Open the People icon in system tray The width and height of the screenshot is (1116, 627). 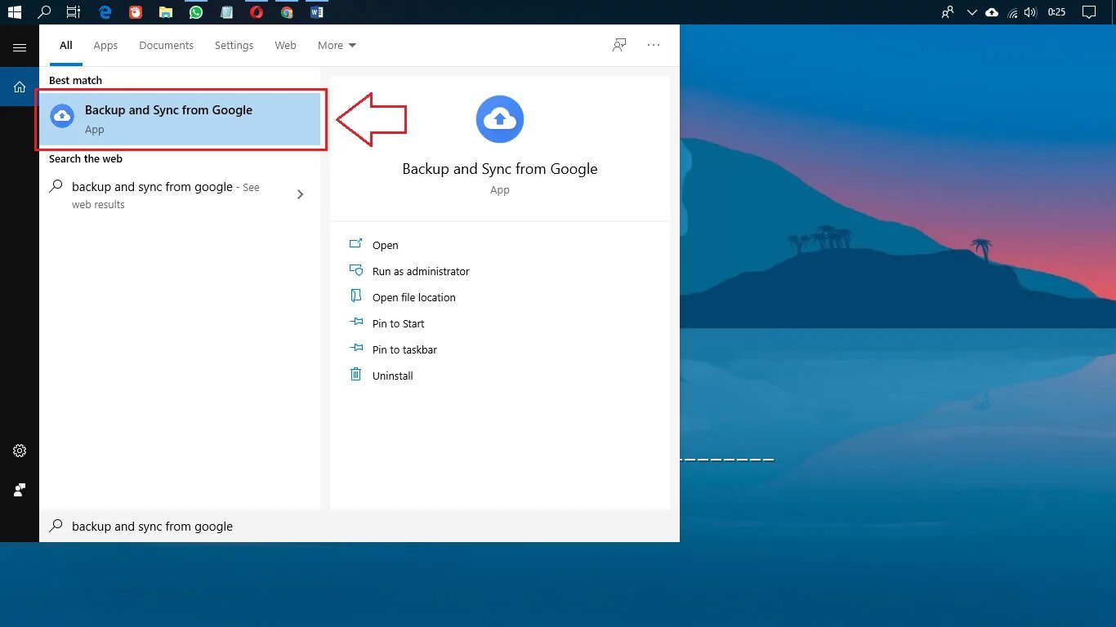(948, 12)
